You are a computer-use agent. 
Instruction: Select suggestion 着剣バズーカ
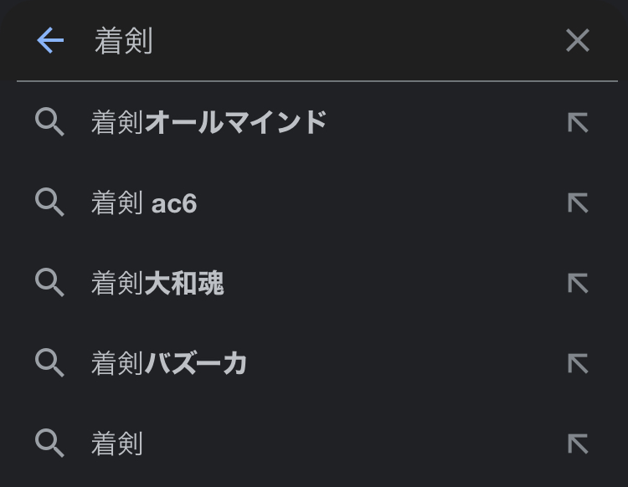click(169, 363)
